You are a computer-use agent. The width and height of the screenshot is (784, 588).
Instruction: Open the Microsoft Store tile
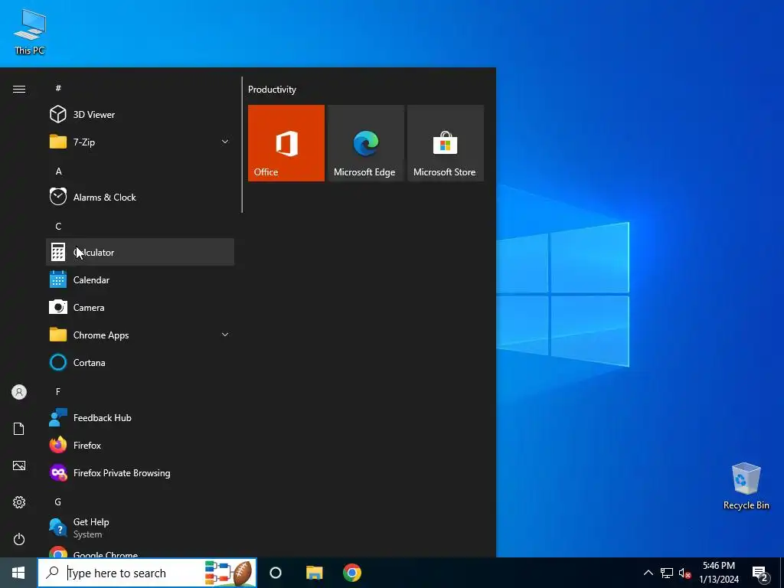pyautogui.click(x=446, y=143)
